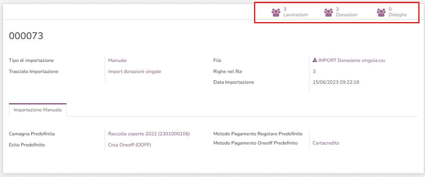Viewport: 425px width, 177px height.
Task: Open the Crea Oneoff (OOFF) link
Action: (129, 145)
